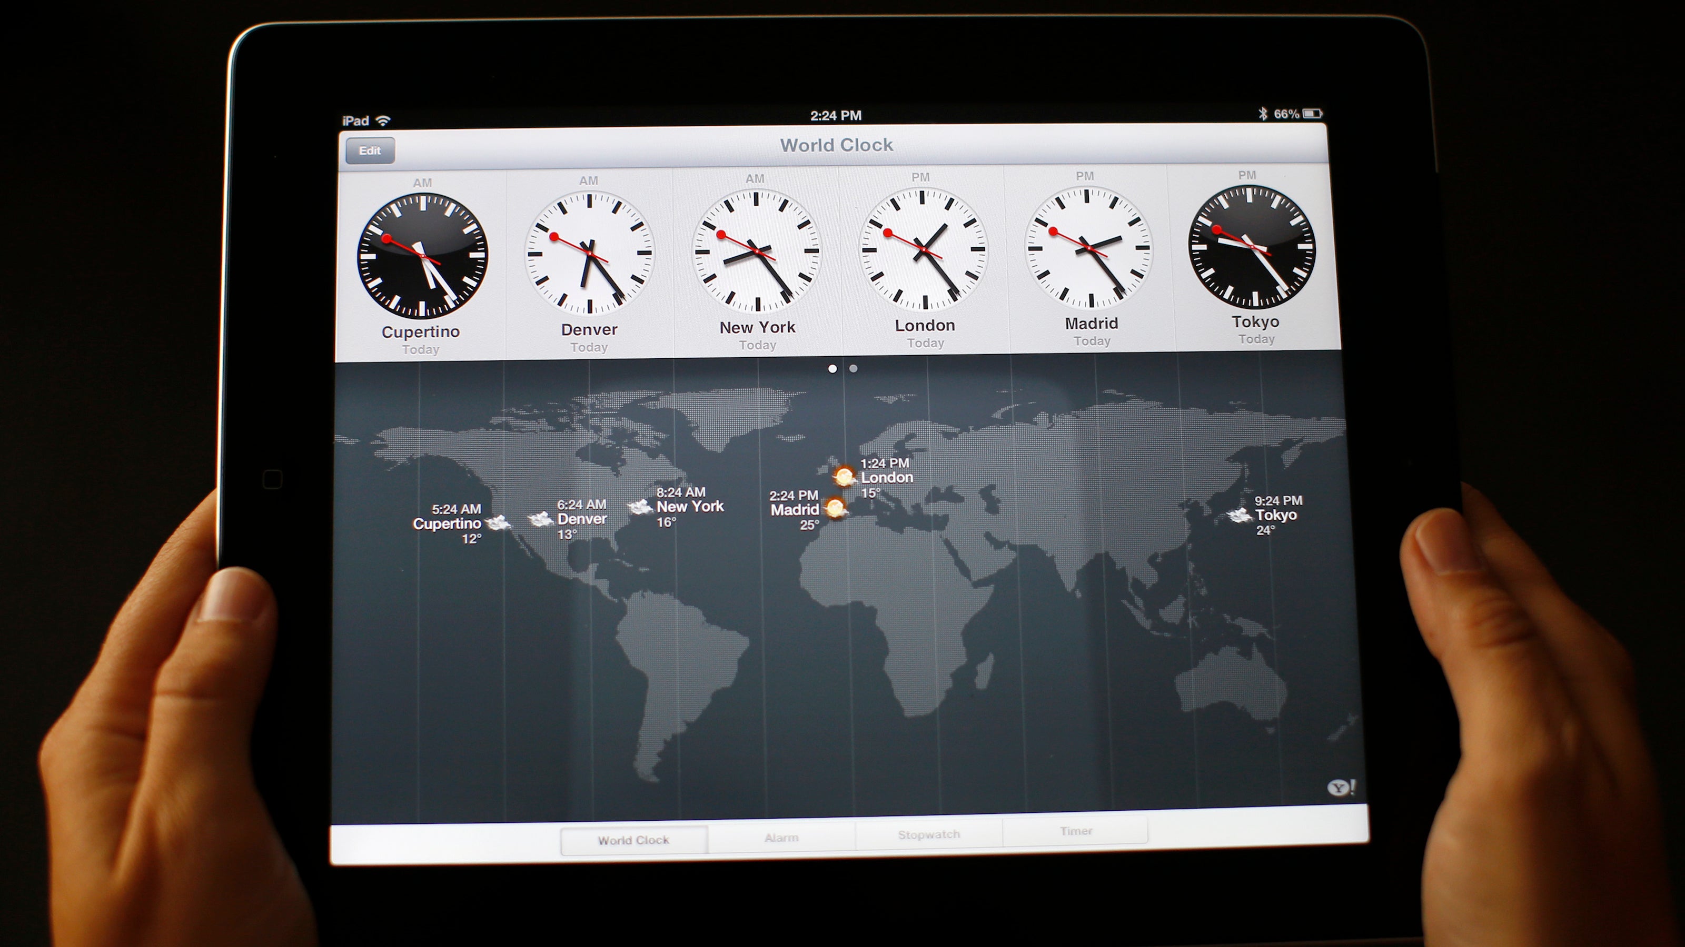1685x947 pixels.
Task: Tap the 9:24 PM time on map
Action: 1278,501
